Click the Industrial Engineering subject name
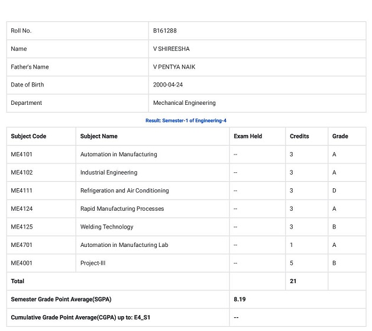This screenshot has width=372, height=331. [109, 173]
